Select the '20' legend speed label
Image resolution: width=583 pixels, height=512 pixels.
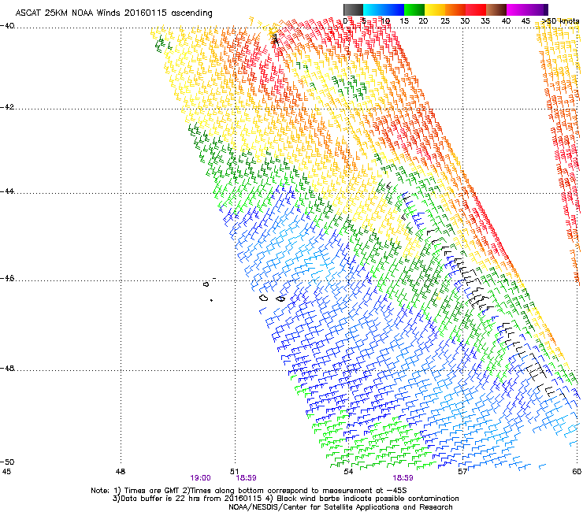coord(423,21)
